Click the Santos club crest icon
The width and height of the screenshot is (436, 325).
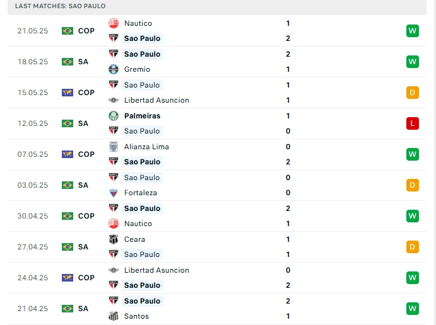[114, 316]
